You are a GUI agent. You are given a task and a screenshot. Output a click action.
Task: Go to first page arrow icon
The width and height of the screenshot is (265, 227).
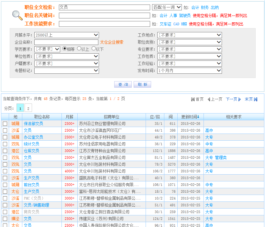[x=193, y=99]
